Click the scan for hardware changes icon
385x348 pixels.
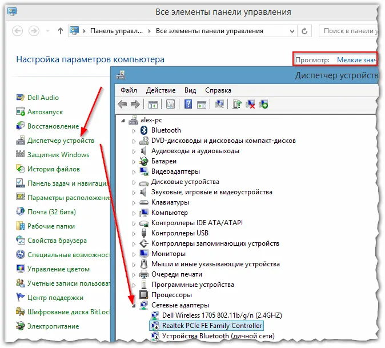219,105
